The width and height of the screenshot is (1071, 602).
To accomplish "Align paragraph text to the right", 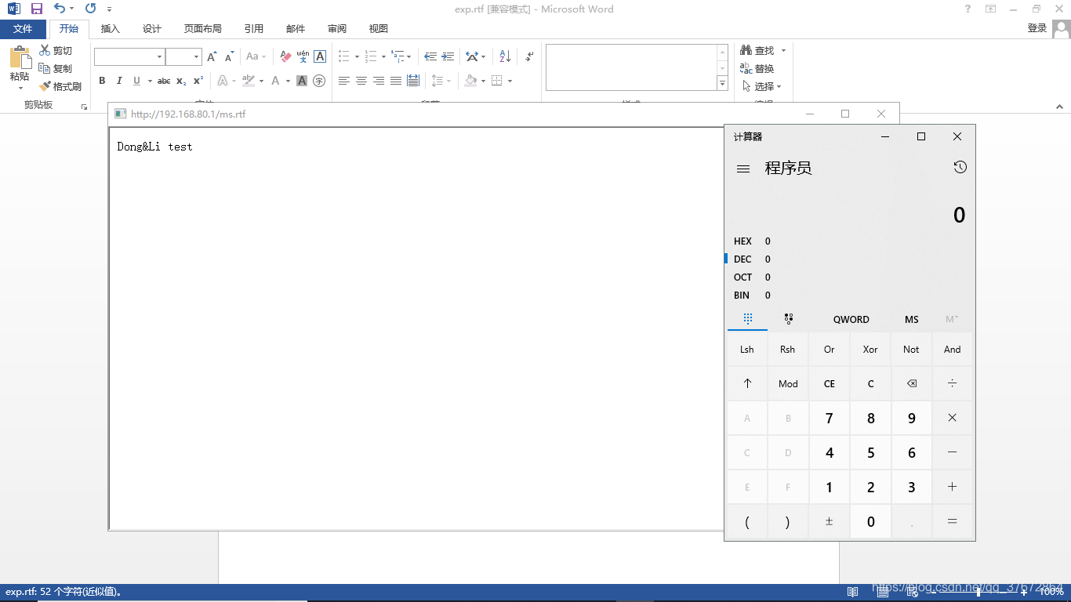I will click(x=379, y=81).
